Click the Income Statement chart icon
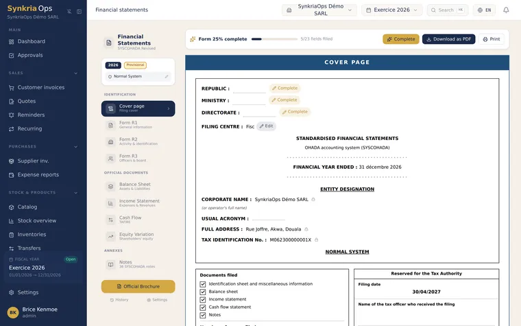Screen dimensions: 521x326 coord(110,203)
